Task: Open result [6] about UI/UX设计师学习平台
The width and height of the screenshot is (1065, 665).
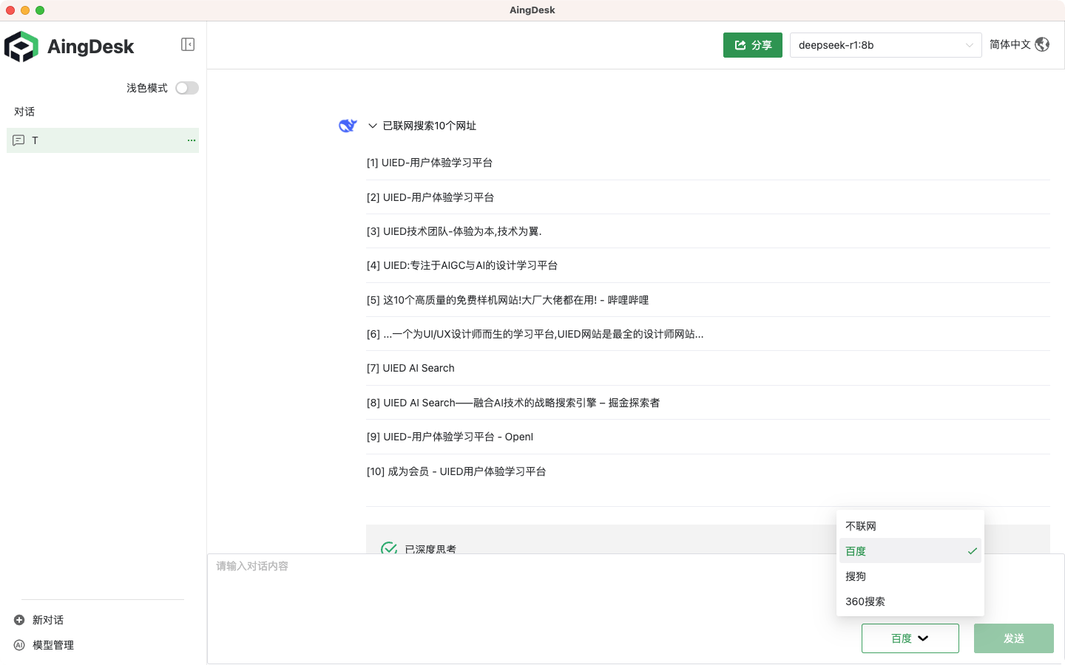Action: coord(535,334)
